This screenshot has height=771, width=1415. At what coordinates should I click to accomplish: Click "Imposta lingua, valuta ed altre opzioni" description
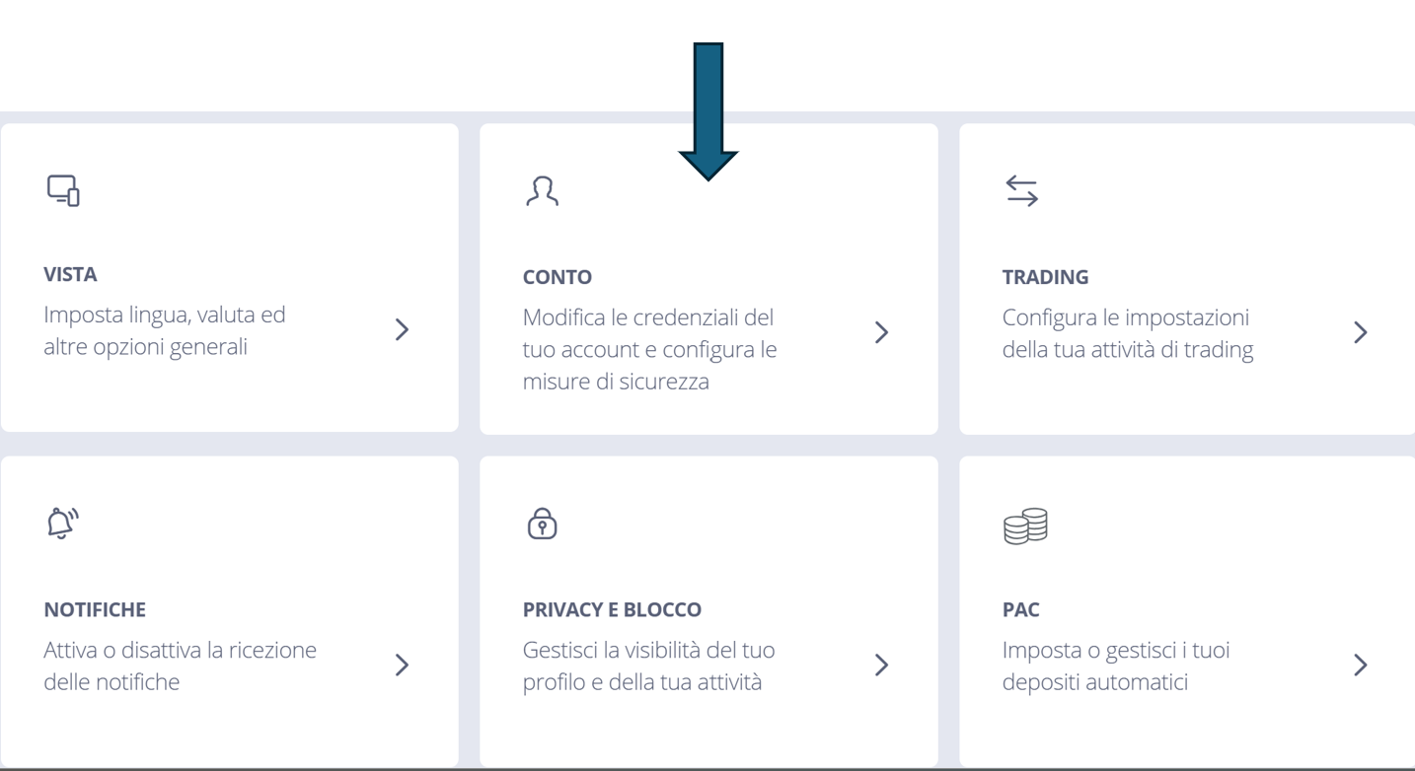[164, 331]
